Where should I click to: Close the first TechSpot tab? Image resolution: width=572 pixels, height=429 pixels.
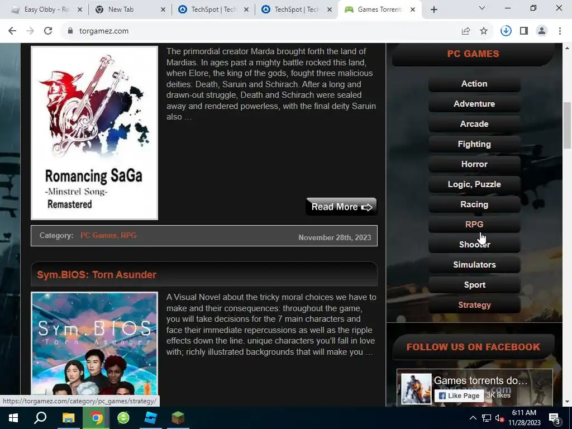[x=246, y=9]
